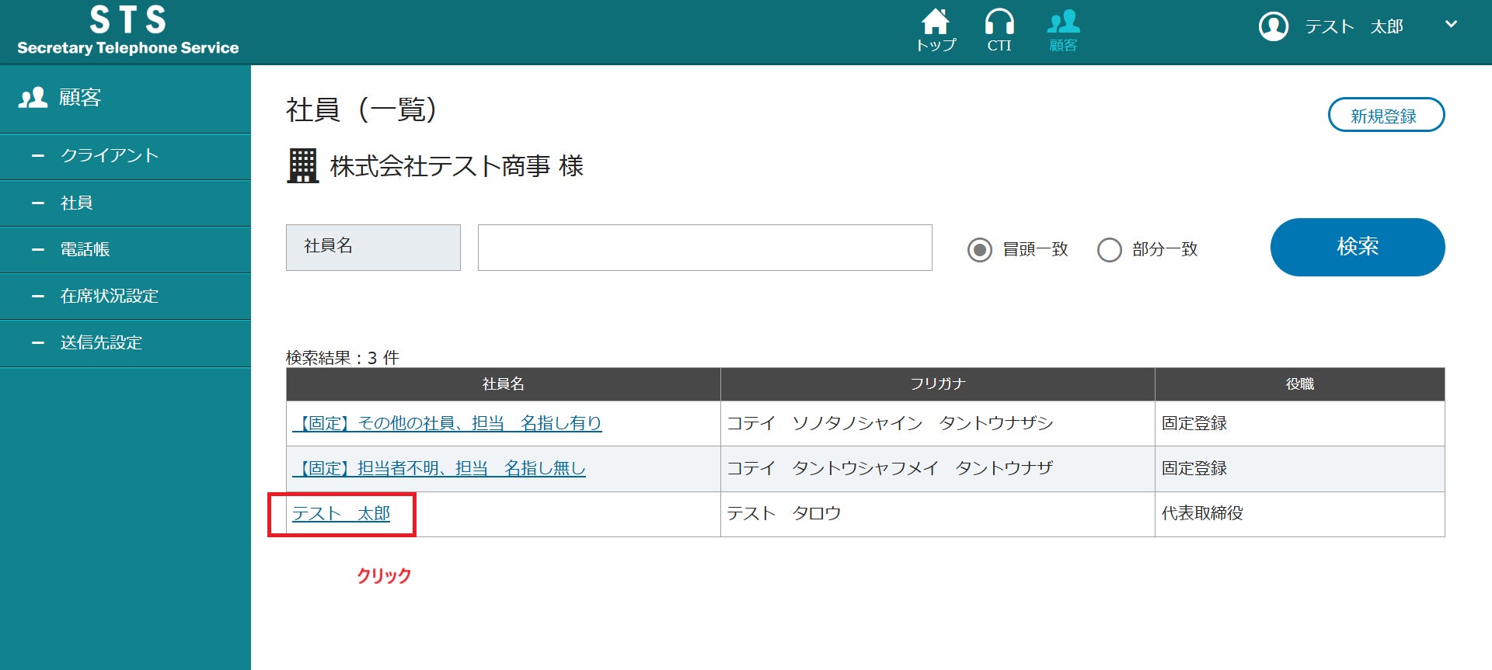The width and height of the screenshot is (1492, 670).
Task: Click the STS Secretary Telephone Service logo
Action: point(128,31)
